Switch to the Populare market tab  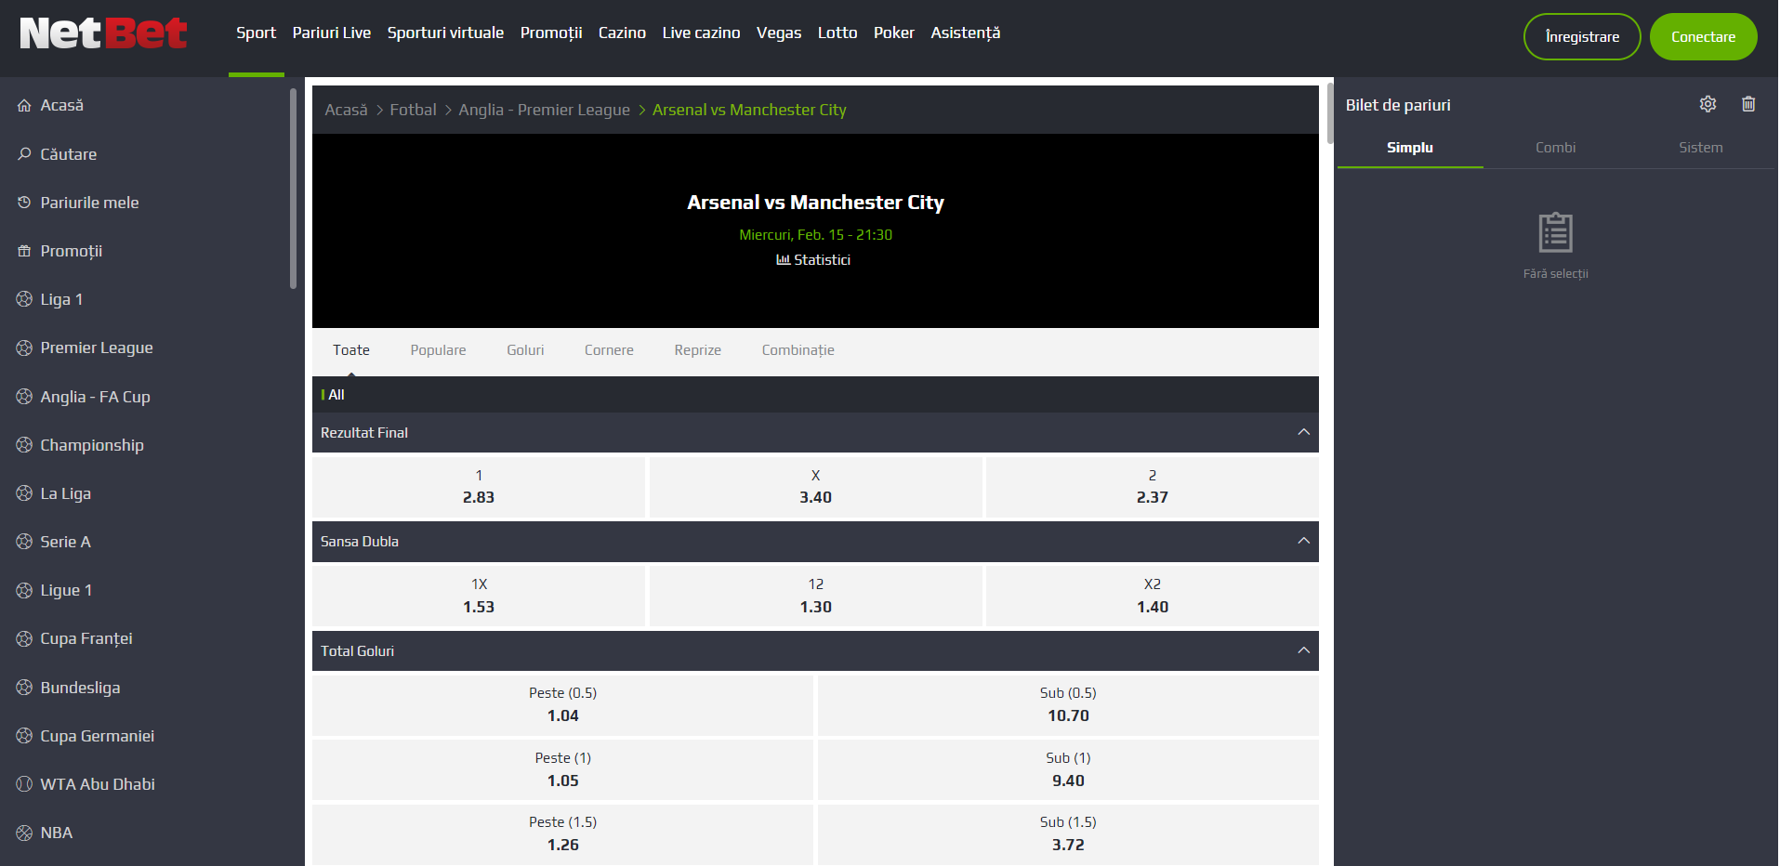(438, 350)
